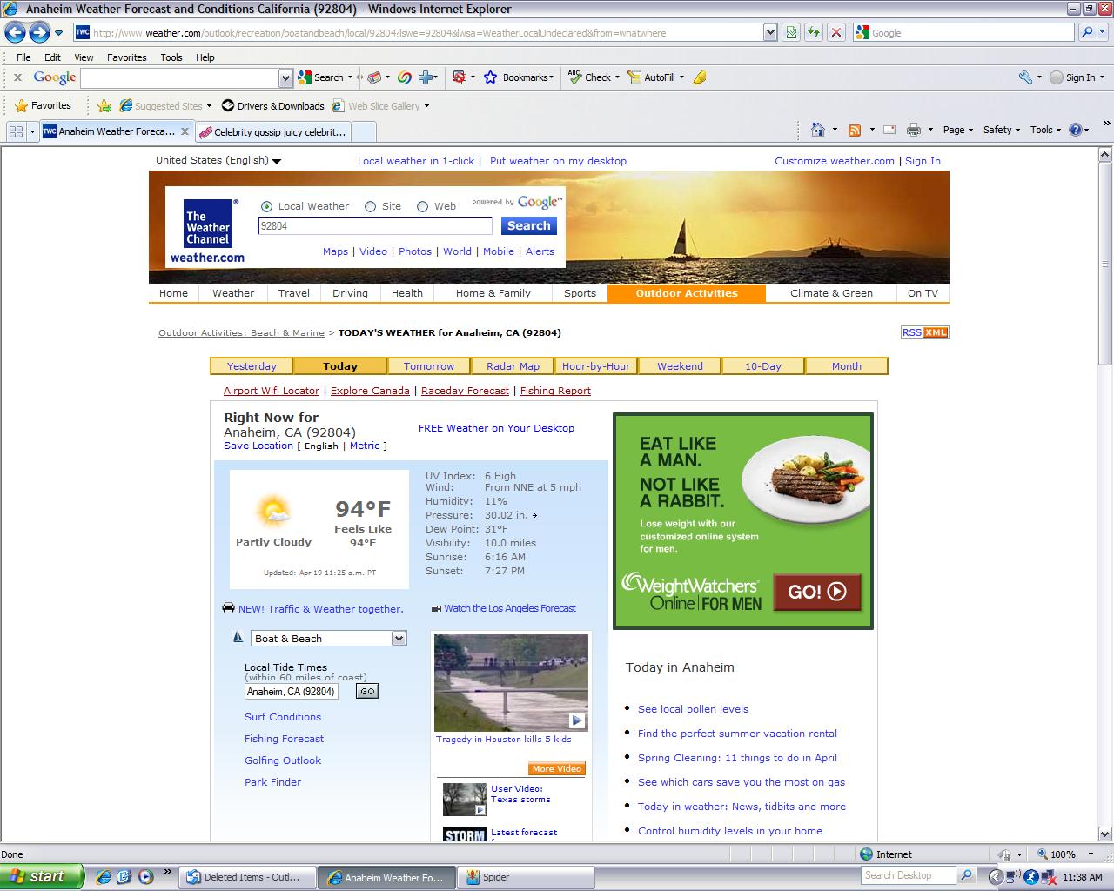1114x891 pixels.
Task: Click the AutoFill toolbar button
Action: tap(656, 77)
